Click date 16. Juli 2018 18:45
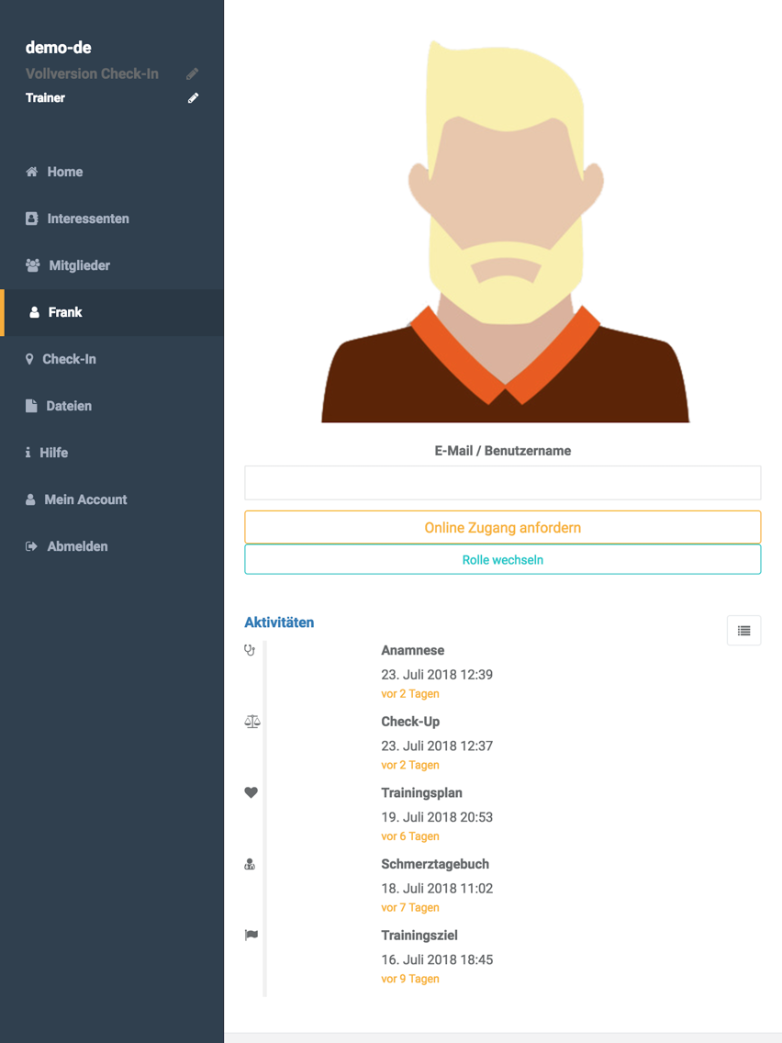This screenshot has height=1043, width=782. tap(437, 959)
